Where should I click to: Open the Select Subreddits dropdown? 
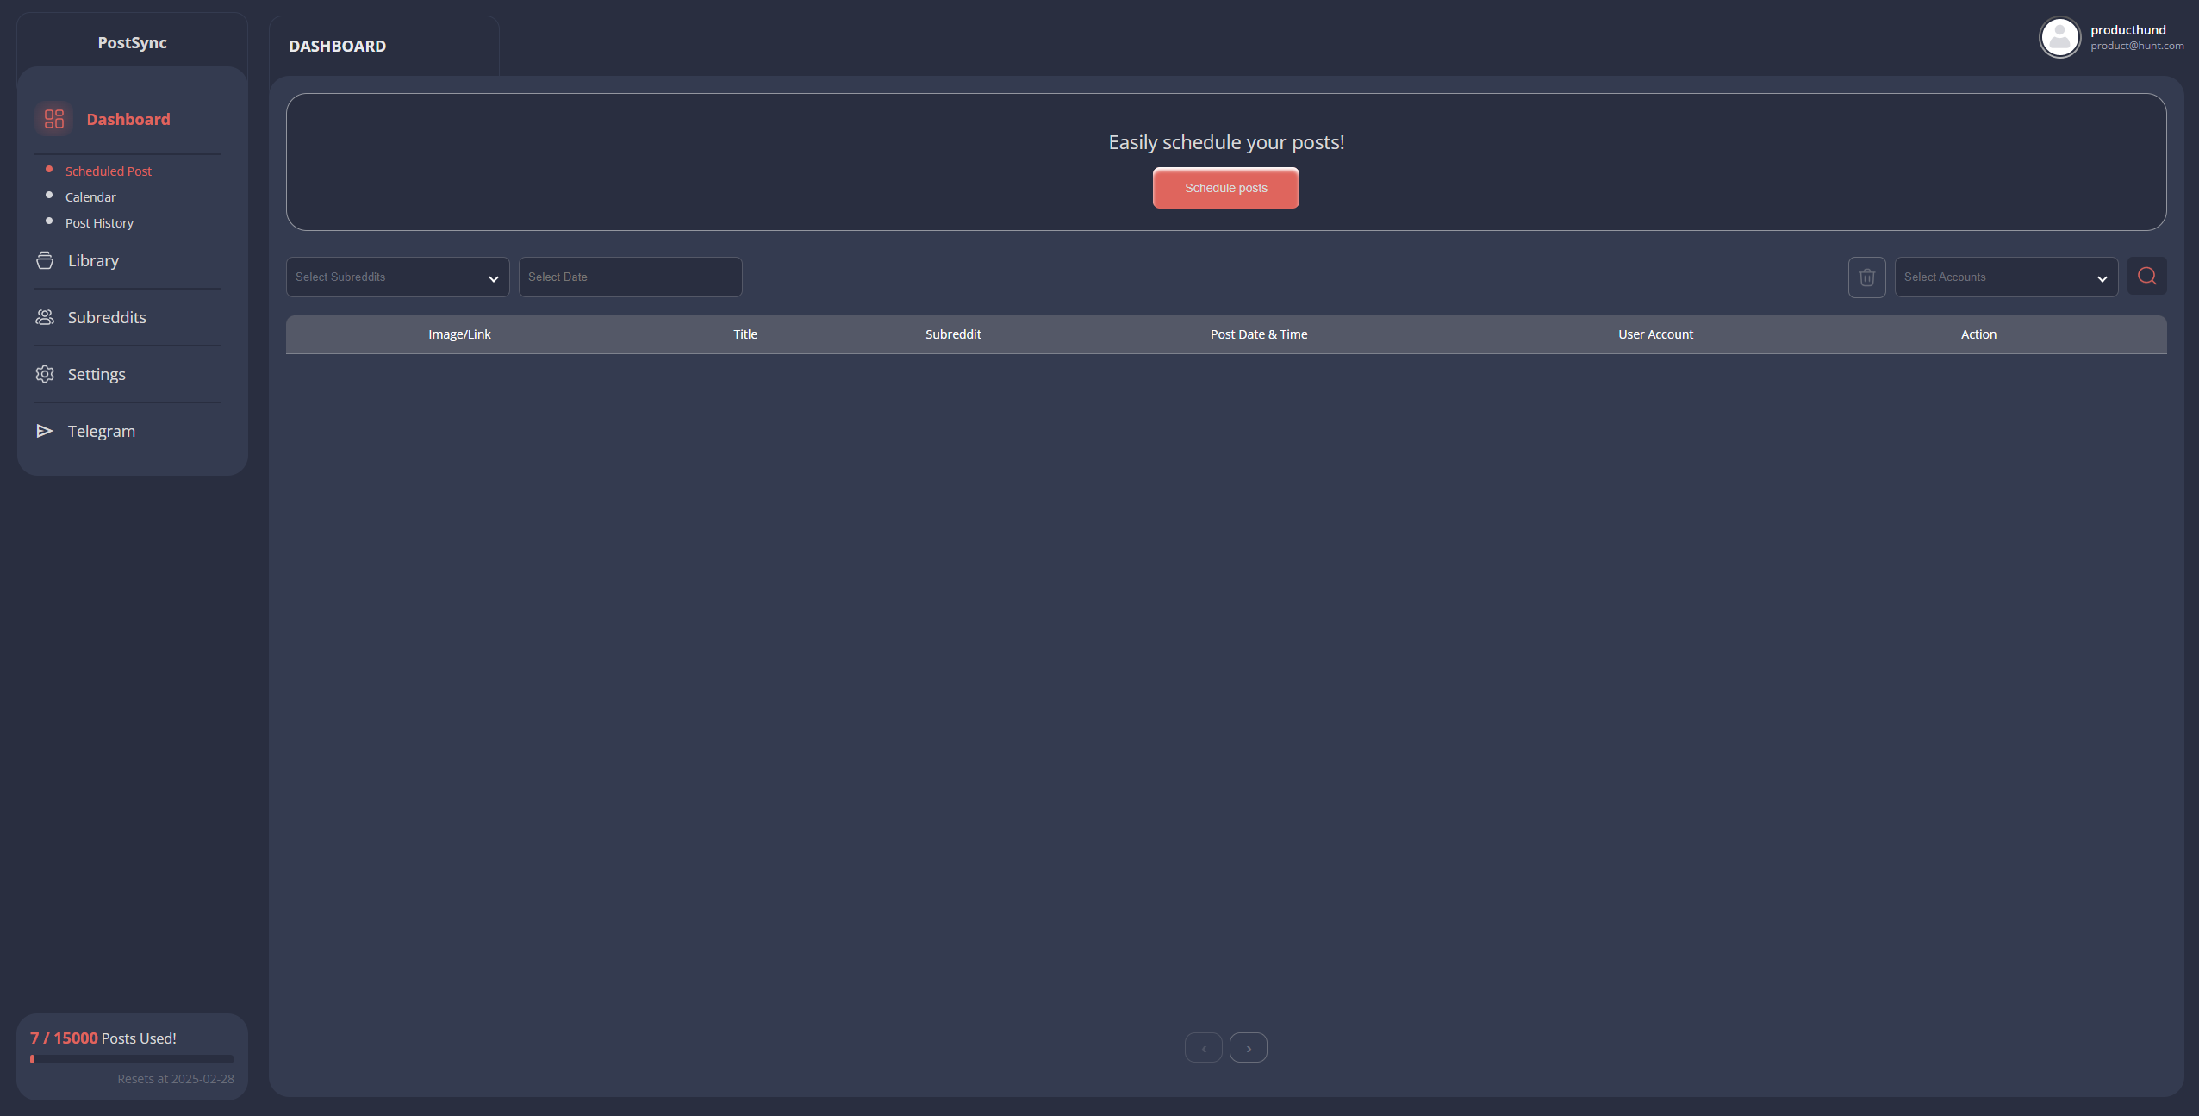pyautogui.click(x=397, y=277)
